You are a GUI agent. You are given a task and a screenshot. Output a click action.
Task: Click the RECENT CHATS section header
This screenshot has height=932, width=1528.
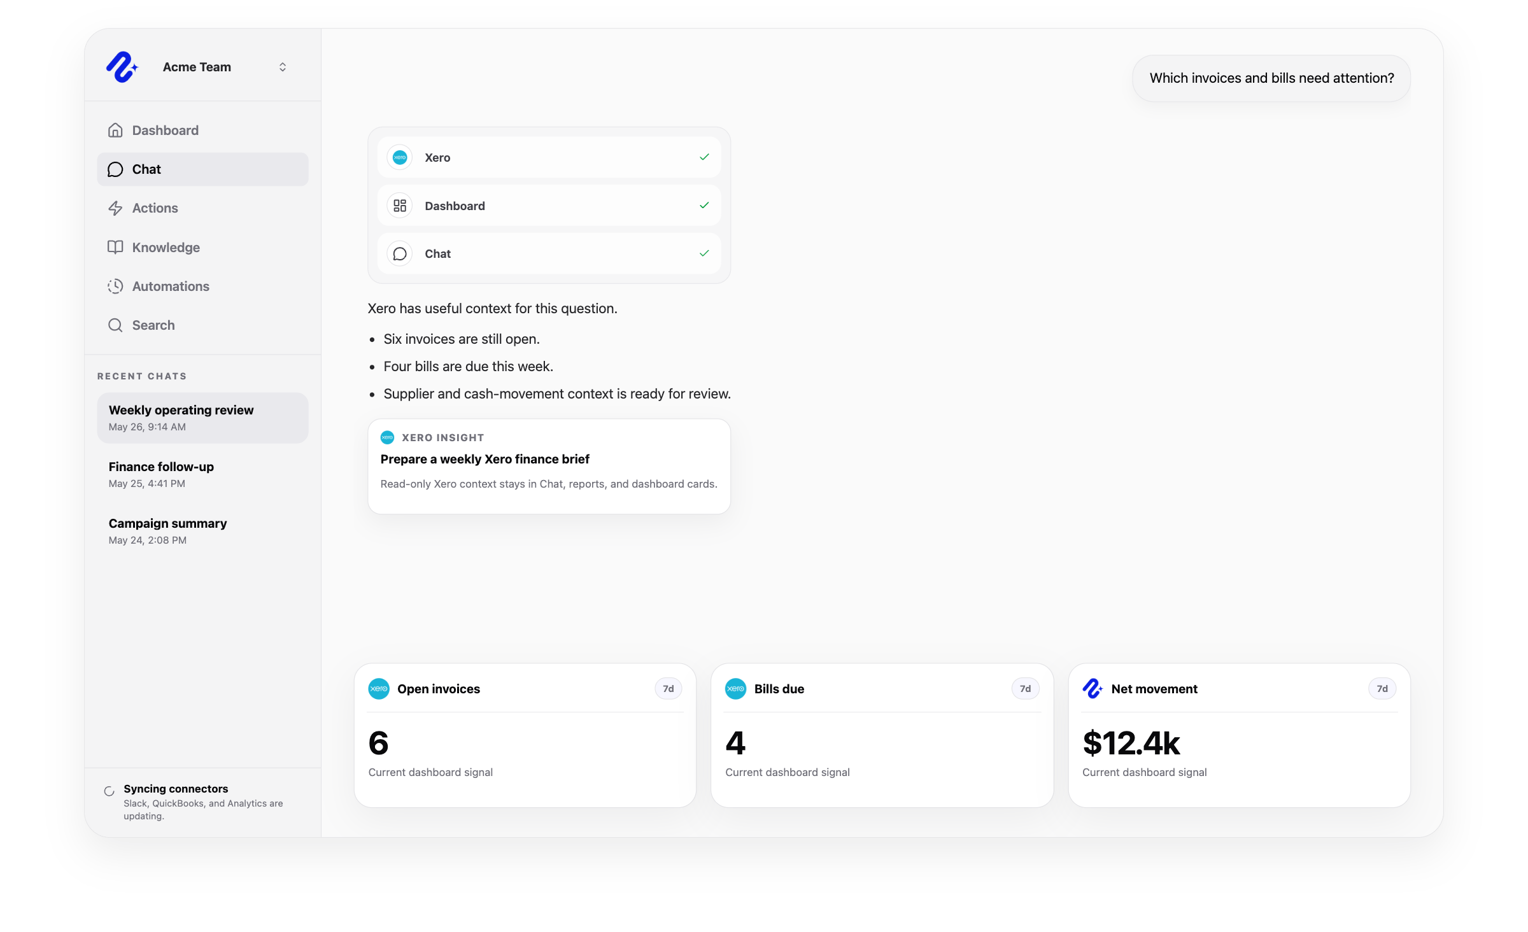(x=142, y=376)
